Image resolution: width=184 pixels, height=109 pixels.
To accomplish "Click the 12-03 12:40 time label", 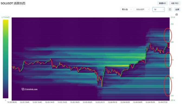I will click(37, 102).
